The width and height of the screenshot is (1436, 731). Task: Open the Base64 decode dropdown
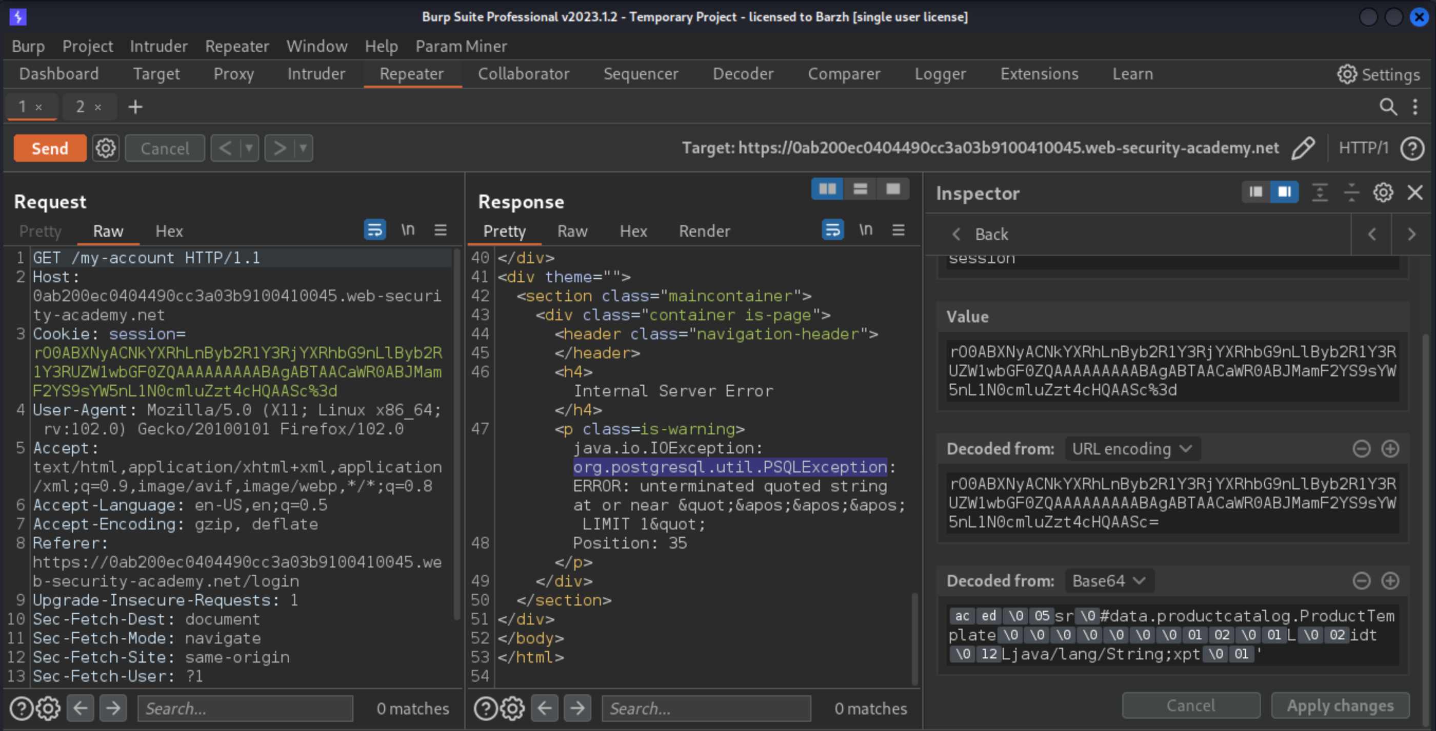pyautogui.click(x=1109, y=581)
